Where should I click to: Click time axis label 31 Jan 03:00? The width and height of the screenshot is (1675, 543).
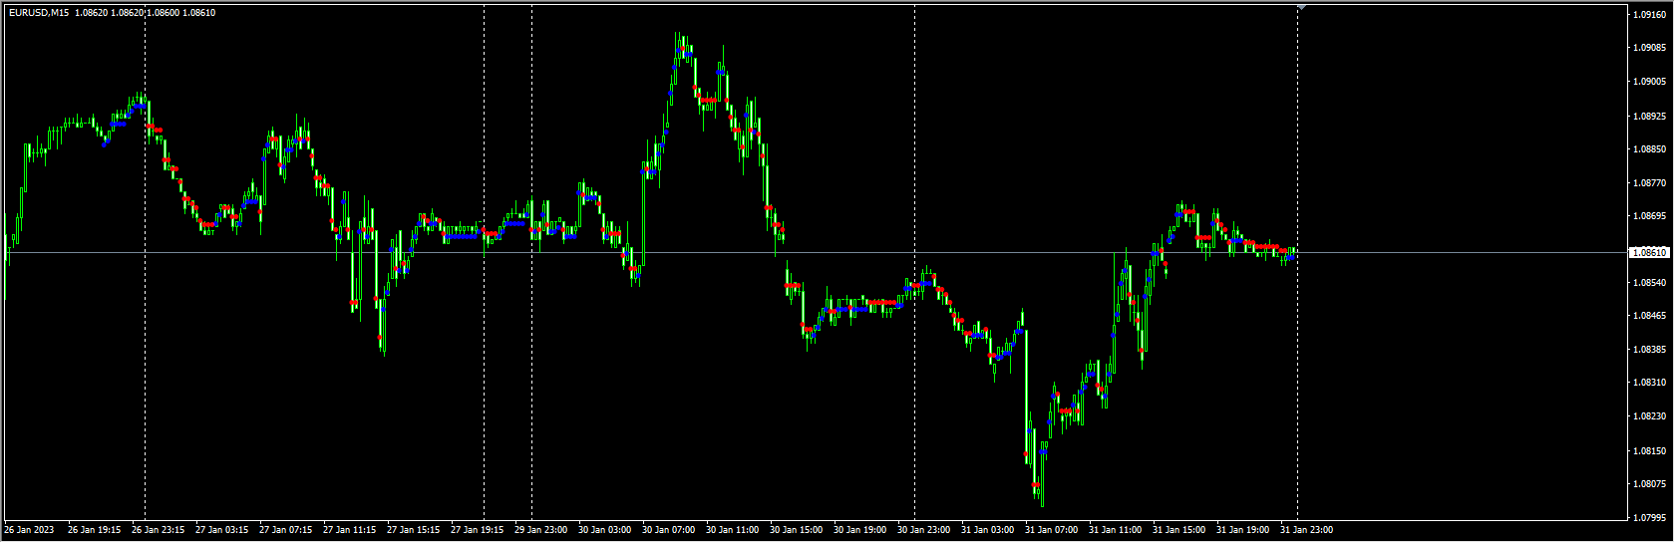point(987,530)
